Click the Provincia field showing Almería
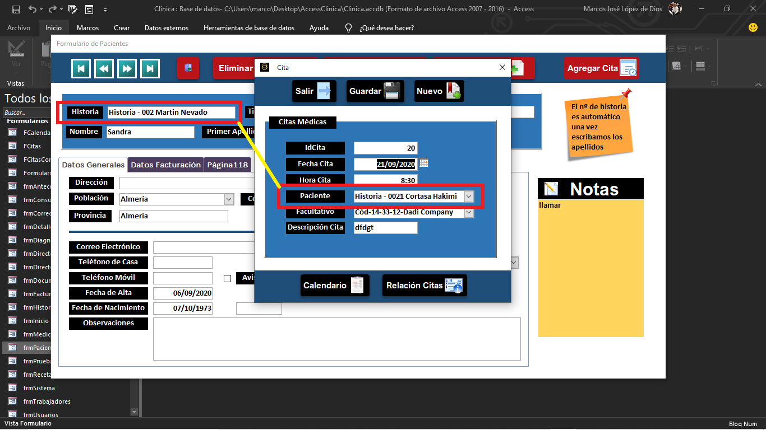Image resolution: width=766 pixels, height=430 pixels. pyautogui.click(x=174, y=216)
